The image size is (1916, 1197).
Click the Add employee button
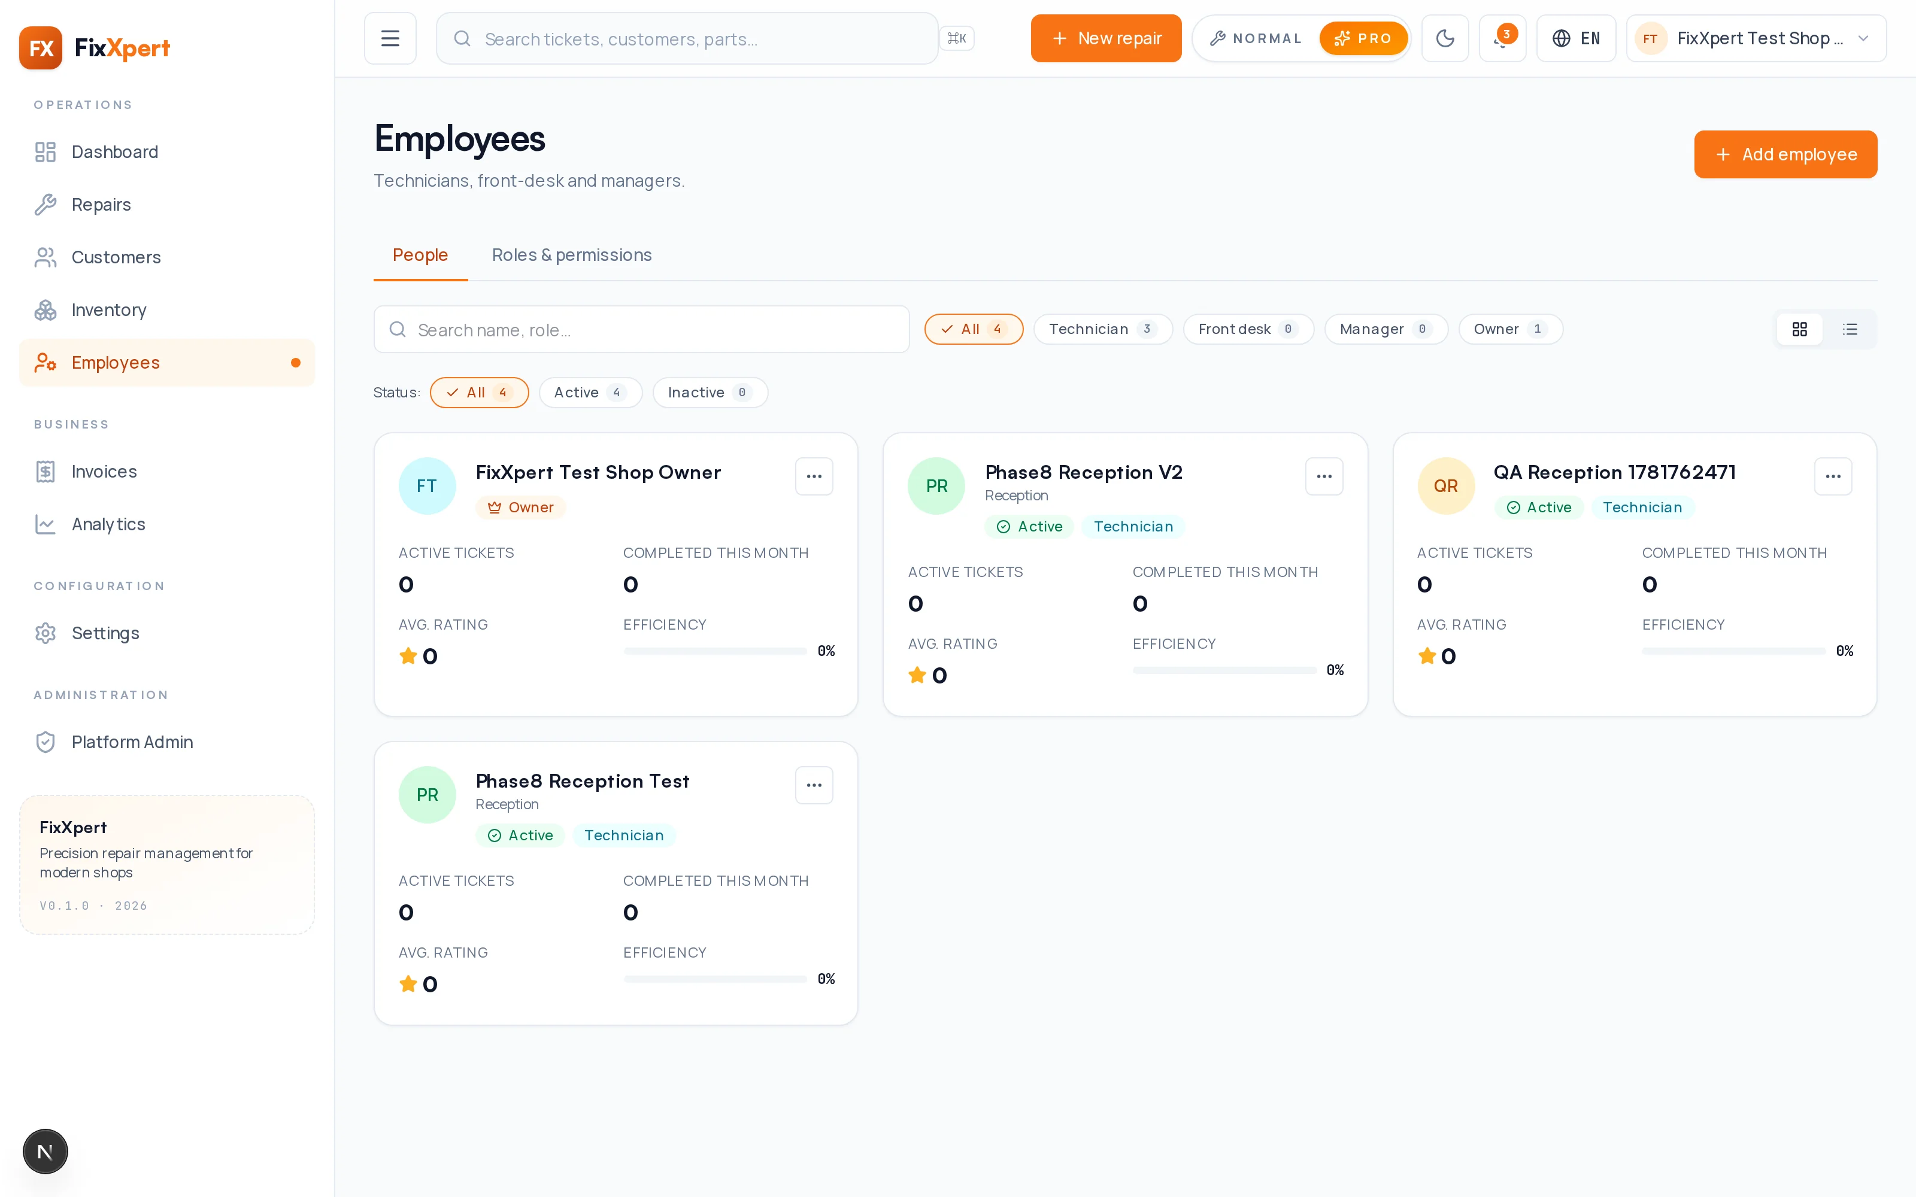tap(1785, 154)
